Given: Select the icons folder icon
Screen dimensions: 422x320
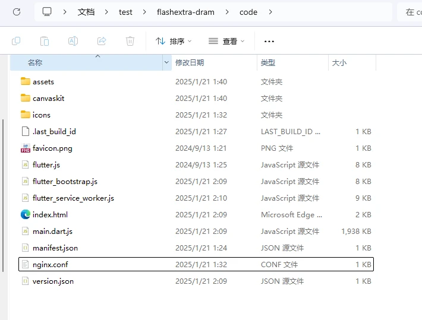Looking at the screenshot, I should 26,115.
